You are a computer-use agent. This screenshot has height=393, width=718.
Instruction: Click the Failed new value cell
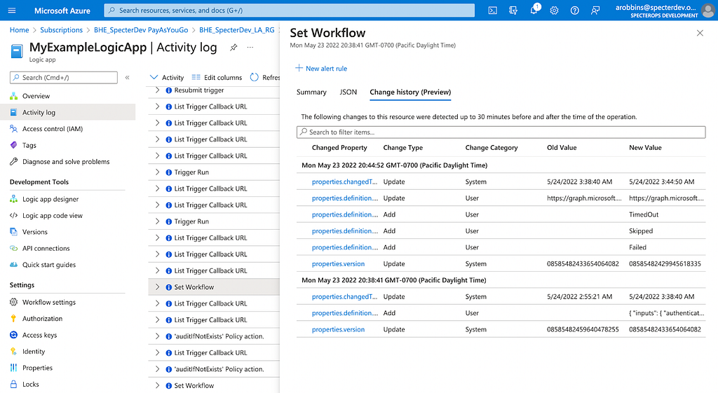638,247
